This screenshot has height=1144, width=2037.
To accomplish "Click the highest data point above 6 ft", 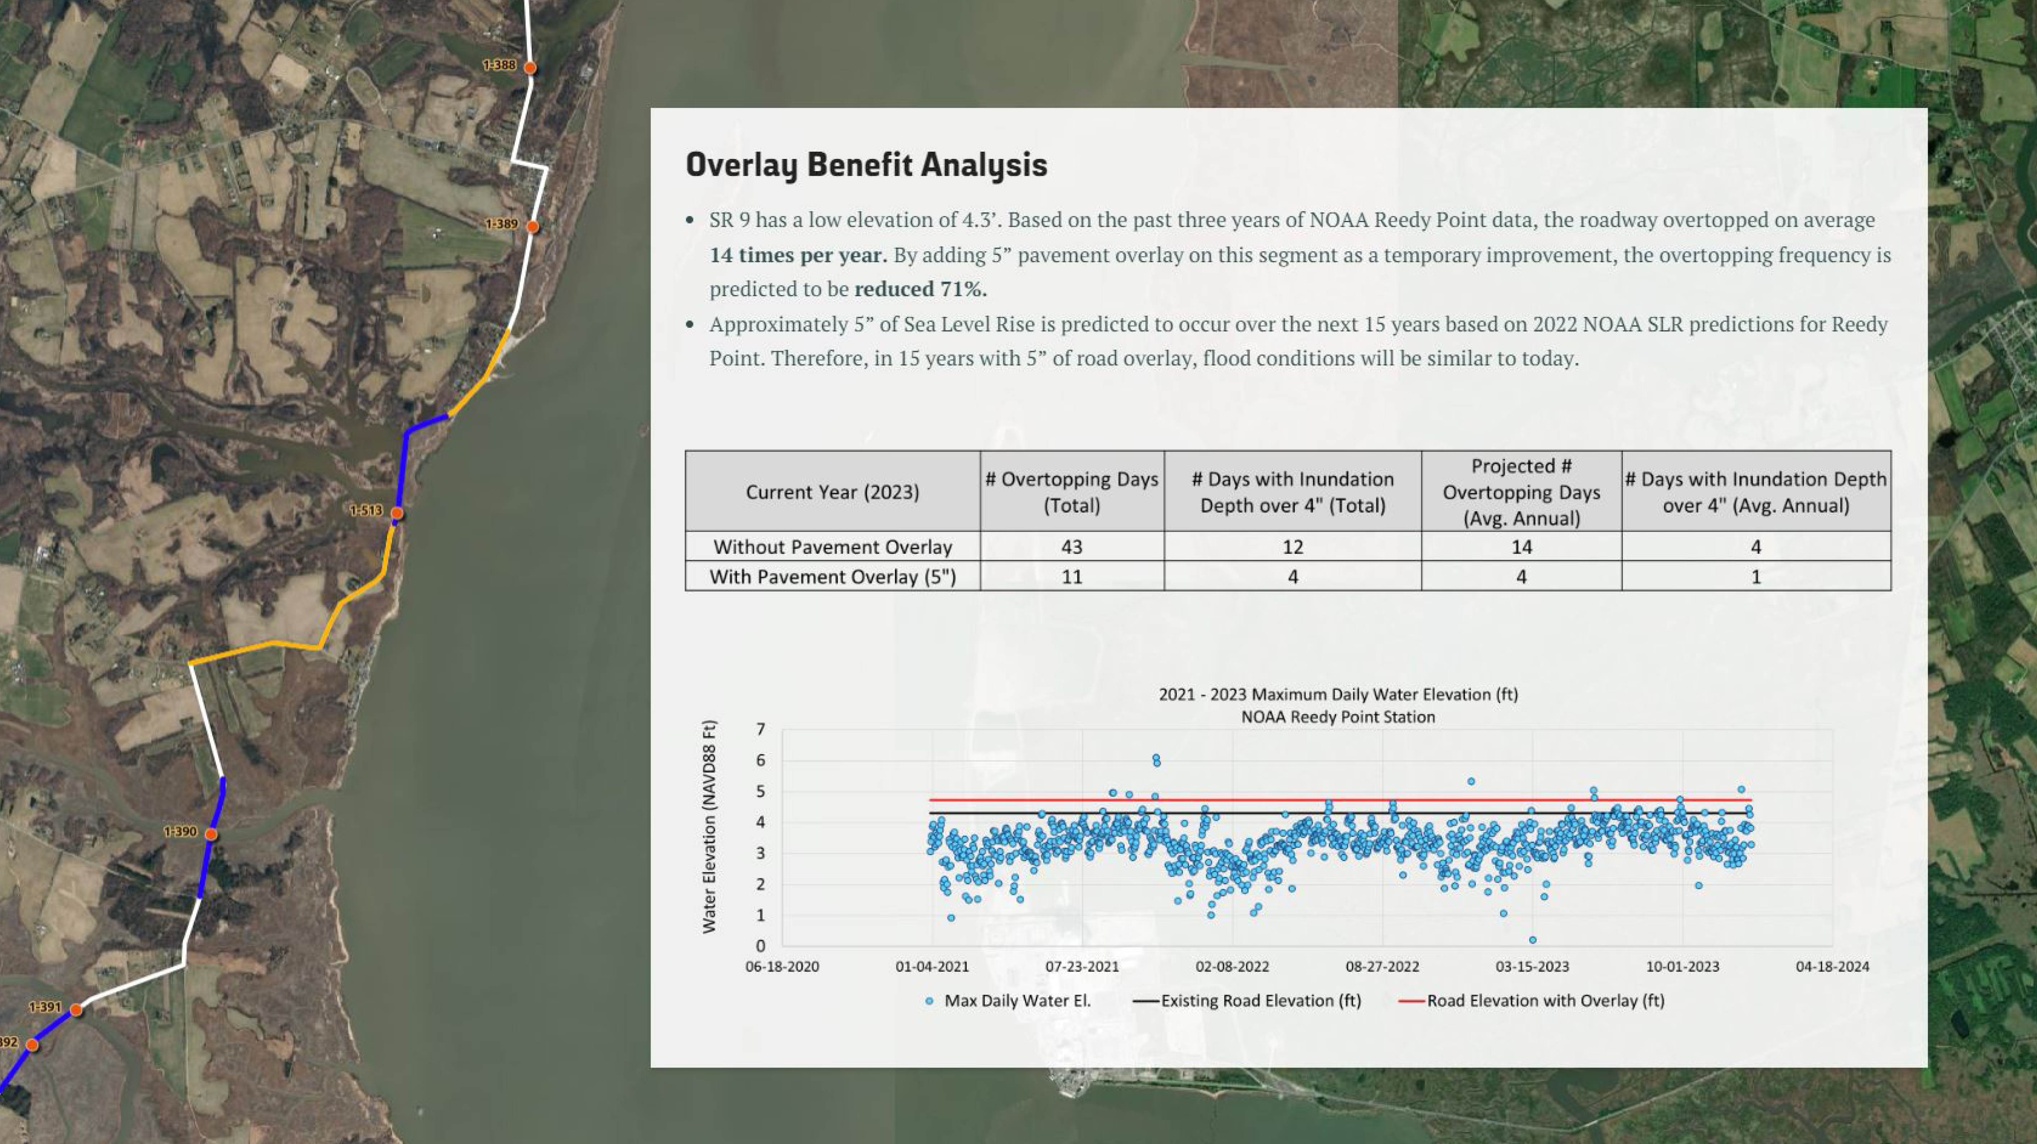I will coord(1155,757).
